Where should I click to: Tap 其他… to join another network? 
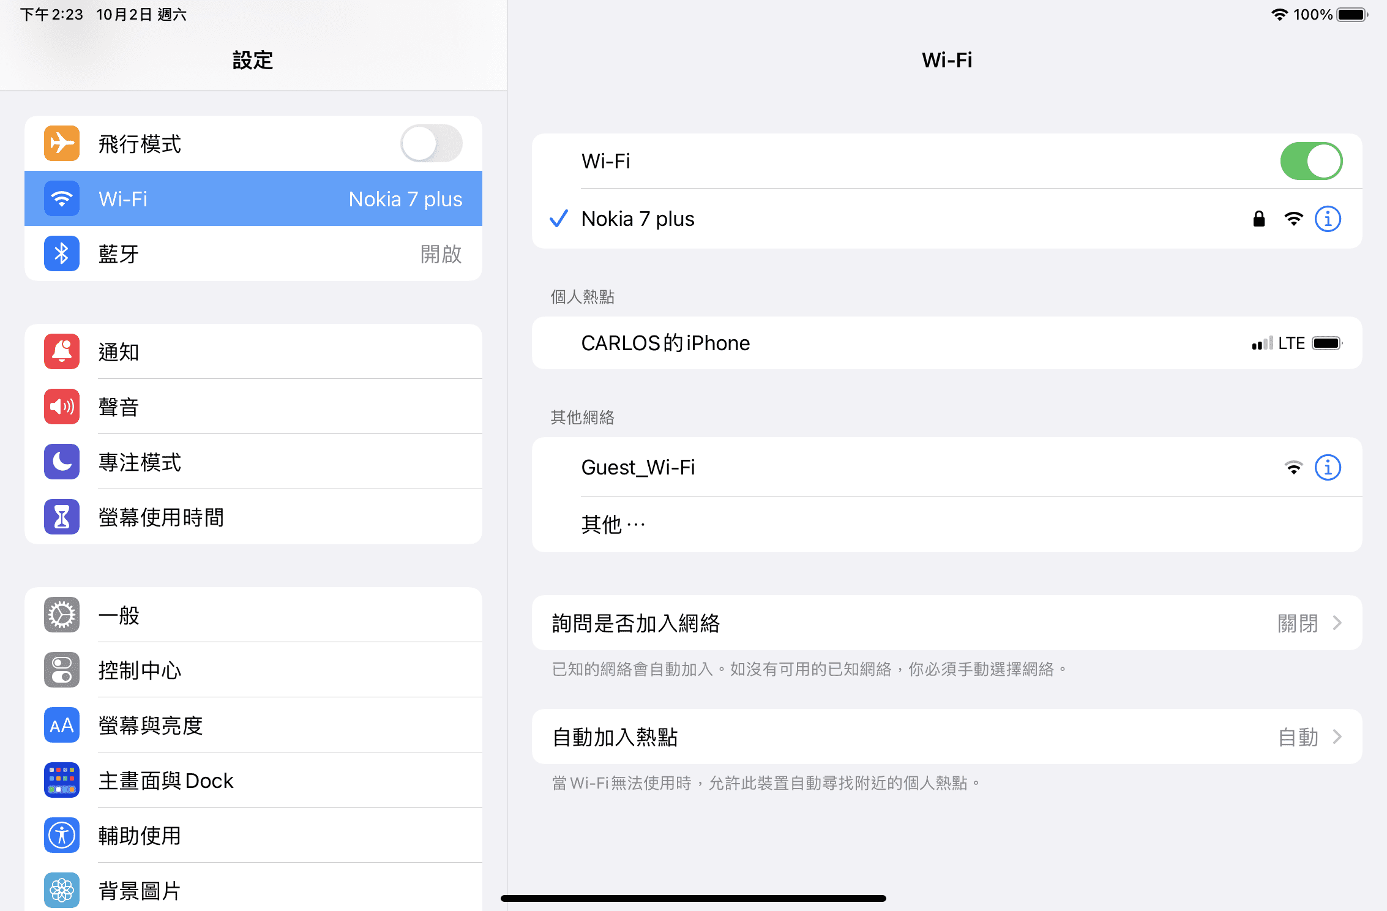pos(947,525)
